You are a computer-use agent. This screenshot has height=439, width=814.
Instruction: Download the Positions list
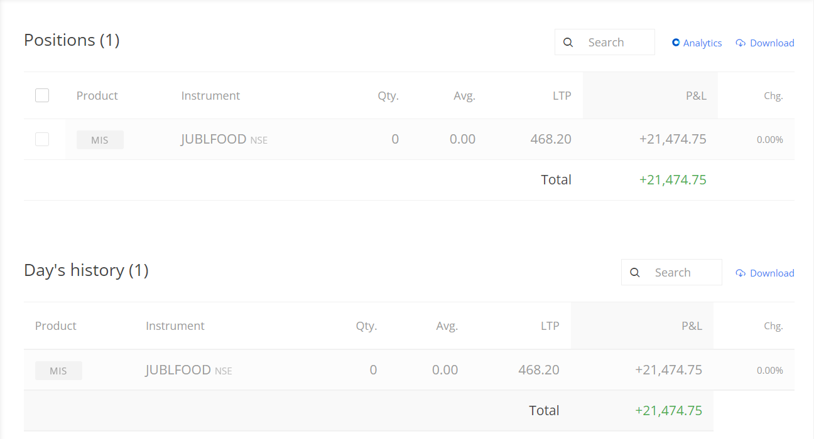(771, 43)
